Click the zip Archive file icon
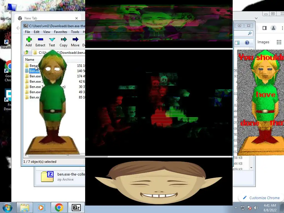284x213 pixels. coord(47,177)
